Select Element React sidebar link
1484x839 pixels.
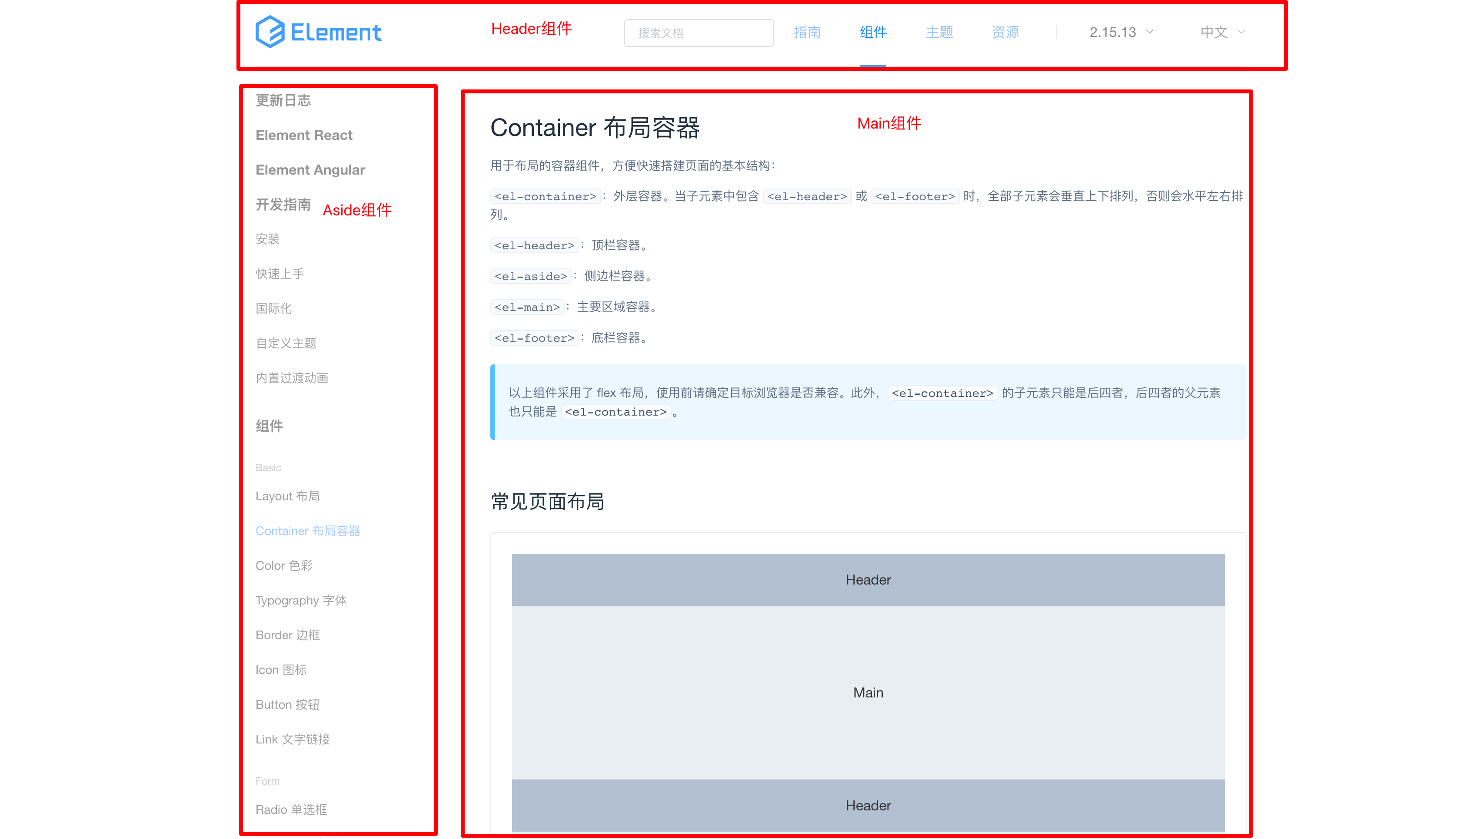(304, 135)
